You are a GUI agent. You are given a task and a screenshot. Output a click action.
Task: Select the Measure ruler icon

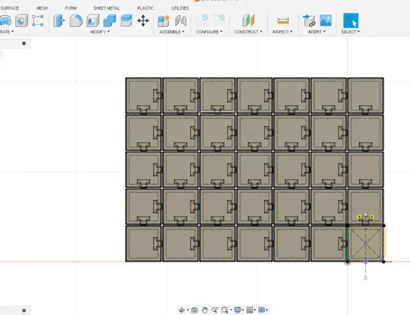tap(283, 20)
